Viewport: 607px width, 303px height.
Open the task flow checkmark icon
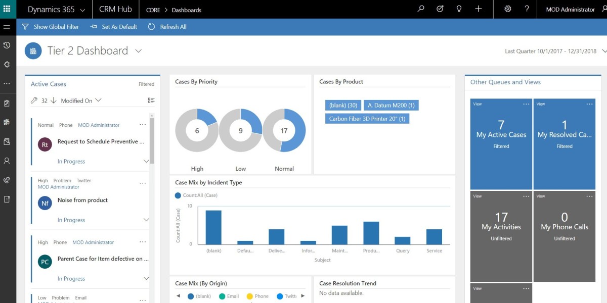440,9
